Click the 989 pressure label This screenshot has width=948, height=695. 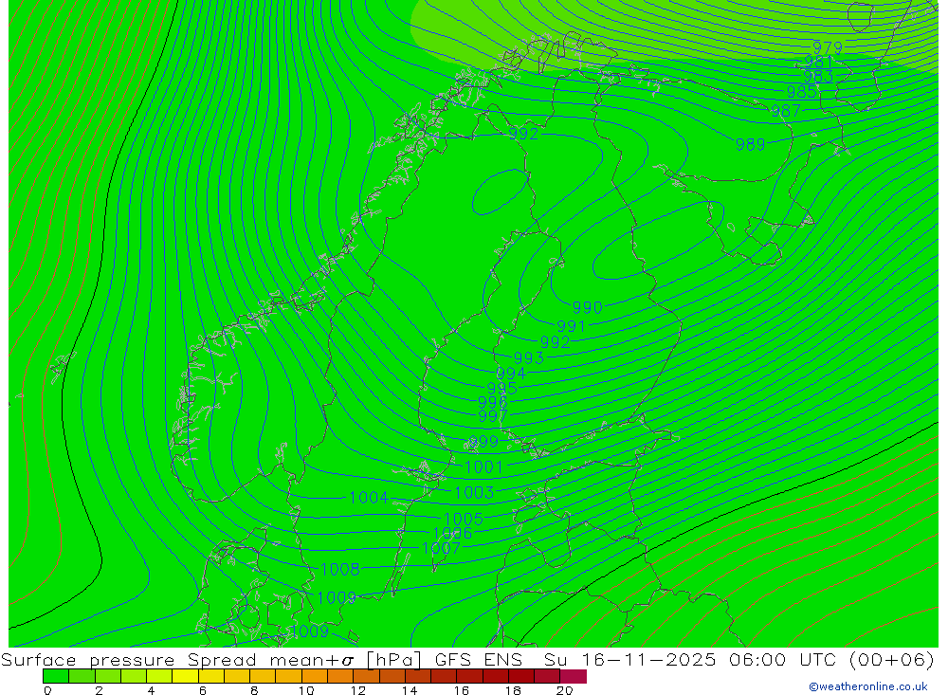(750, 144)
